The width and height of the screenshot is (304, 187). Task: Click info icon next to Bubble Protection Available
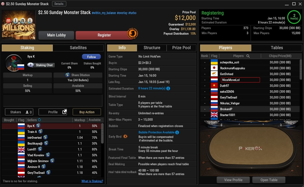(x=177, y=132)
